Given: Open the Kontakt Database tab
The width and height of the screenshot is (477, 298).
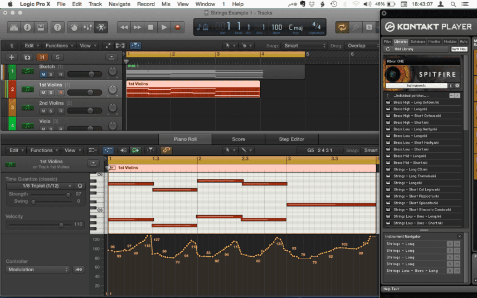Looking at the screenshot, I should click(418, 42).
